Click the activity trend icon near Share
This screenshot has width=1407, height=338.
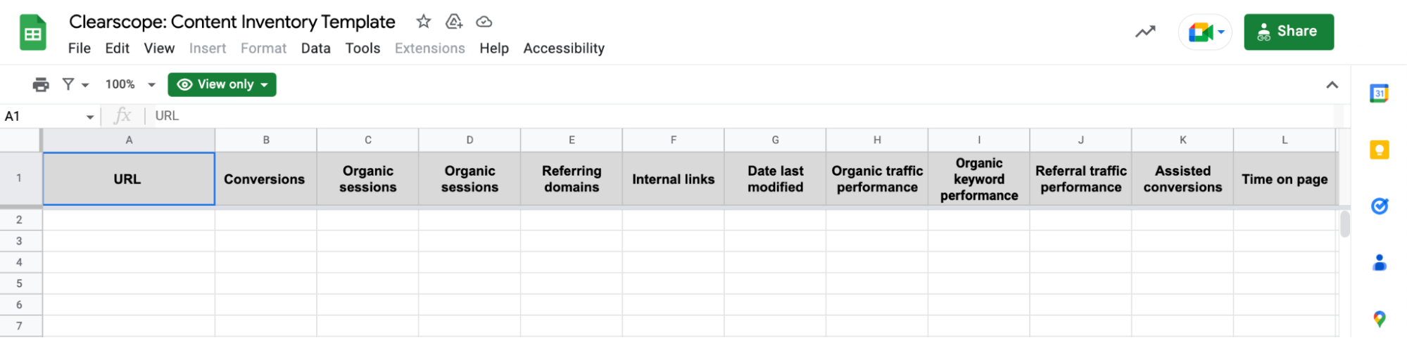coord(1145,32)
